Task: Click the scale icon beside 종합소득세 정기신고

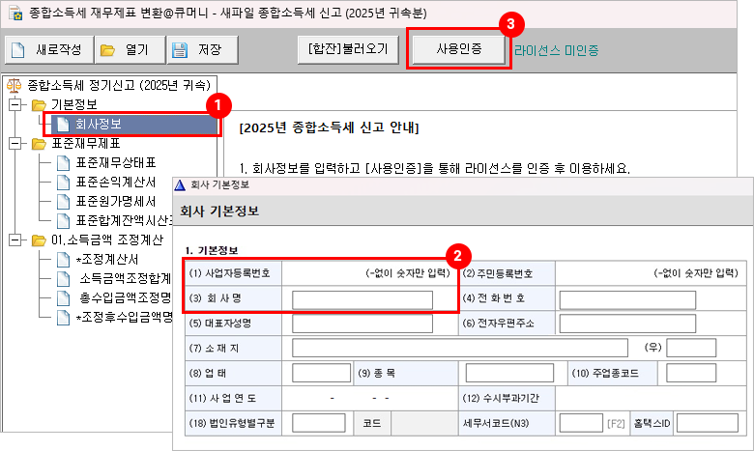Action: [14, 86]
